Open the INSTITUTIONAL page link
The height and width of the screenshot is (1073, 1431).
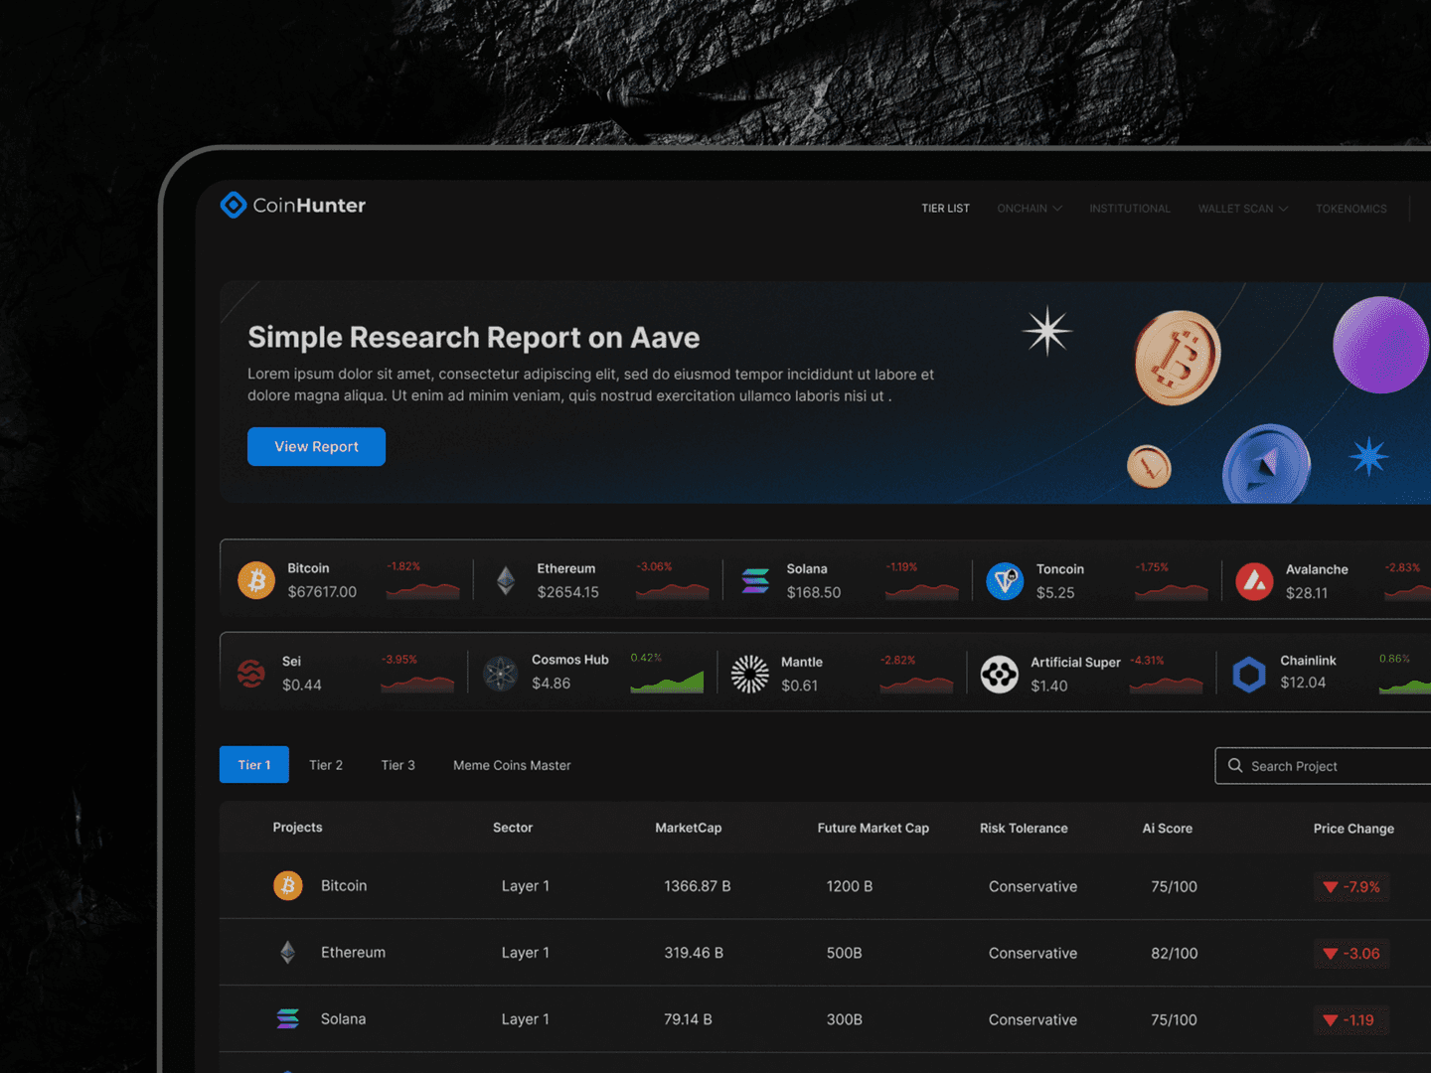coord(1130,208)
